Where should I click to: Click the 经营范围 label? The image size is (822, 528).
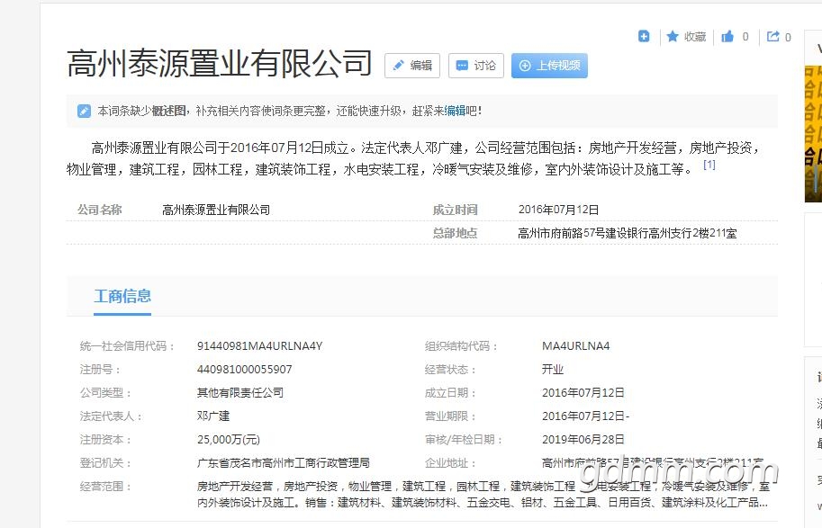tap(104, 487)
